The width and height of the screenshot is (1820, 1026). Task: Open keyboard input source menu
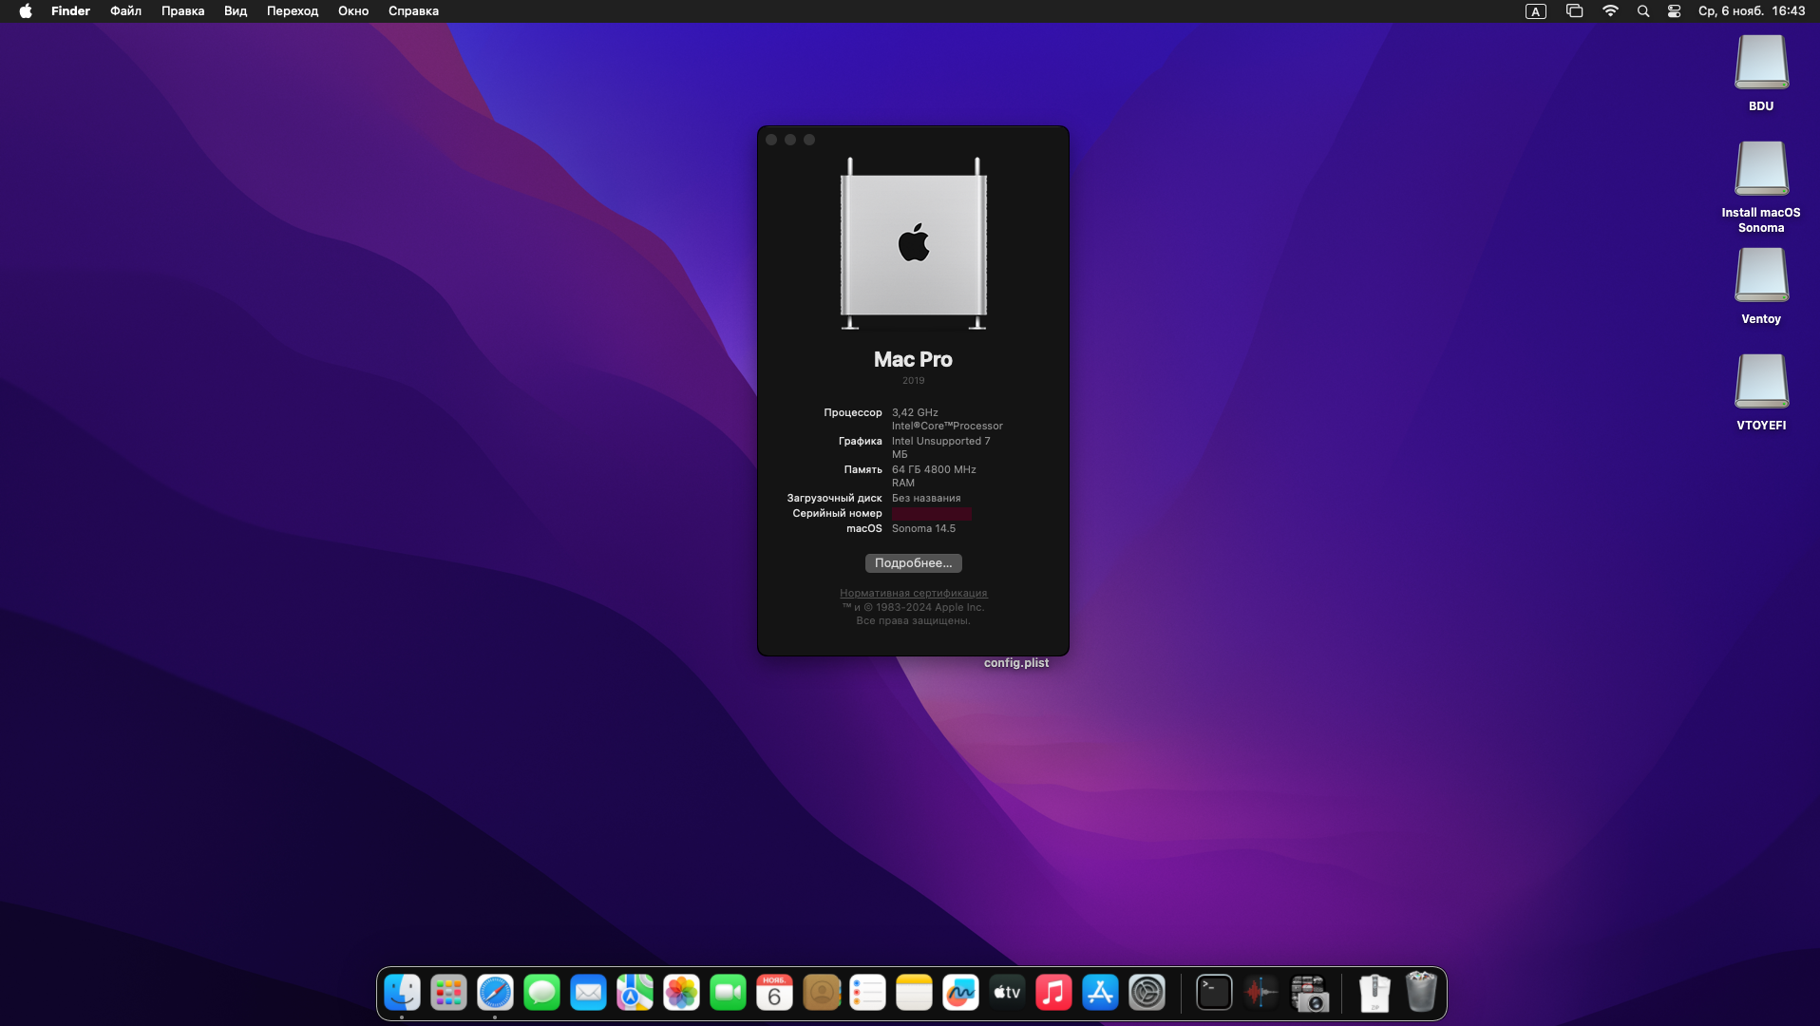point(1536,11)
